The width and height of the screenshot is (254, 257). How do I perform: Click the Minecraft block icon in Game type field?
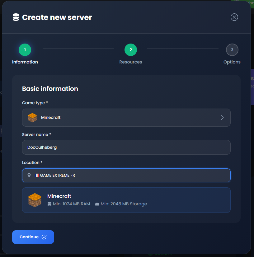pos(32,118)
